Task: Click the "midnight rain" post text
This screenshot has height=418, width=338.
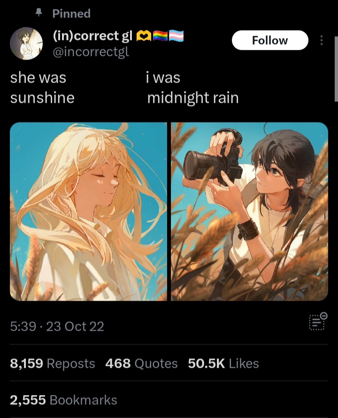Action: pyautogui.click(x=193, y=98)
